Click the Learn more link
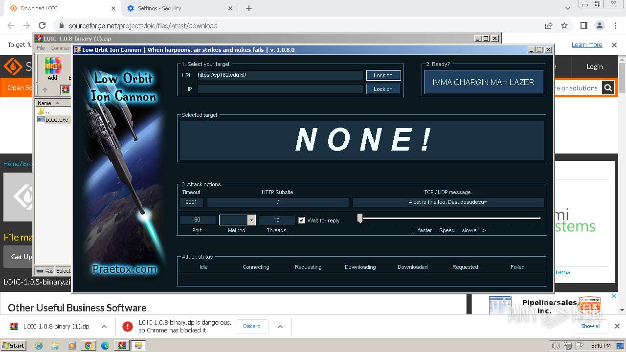Viewport: 626px width, 352px height. coord(587,44)
